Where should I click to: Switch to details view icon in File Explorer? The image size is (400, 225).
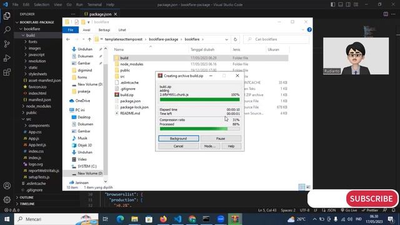[302, 187]
